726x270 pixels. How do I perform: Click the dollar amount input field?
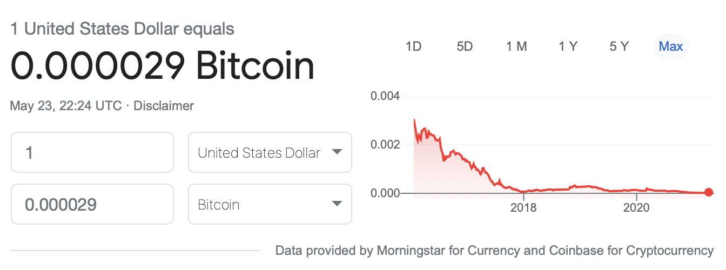tap(92, 153)
